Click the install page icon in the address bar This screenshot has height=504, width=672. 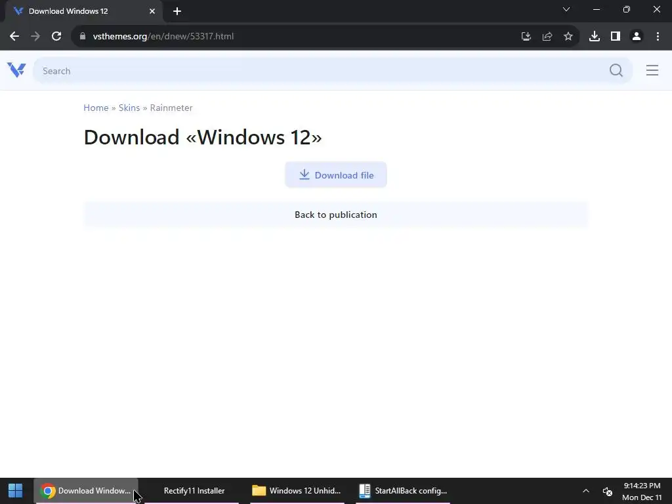pos(526,37)
